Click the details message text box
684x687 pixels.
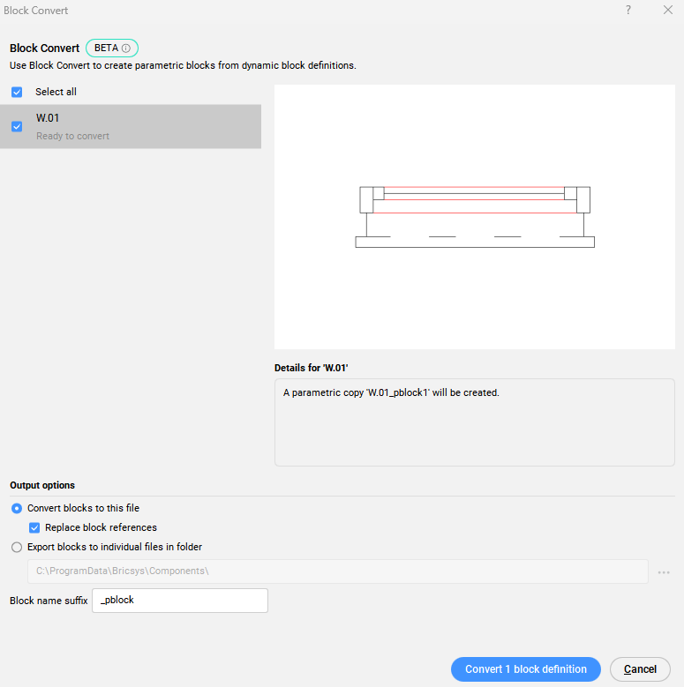tap(475, 422)
